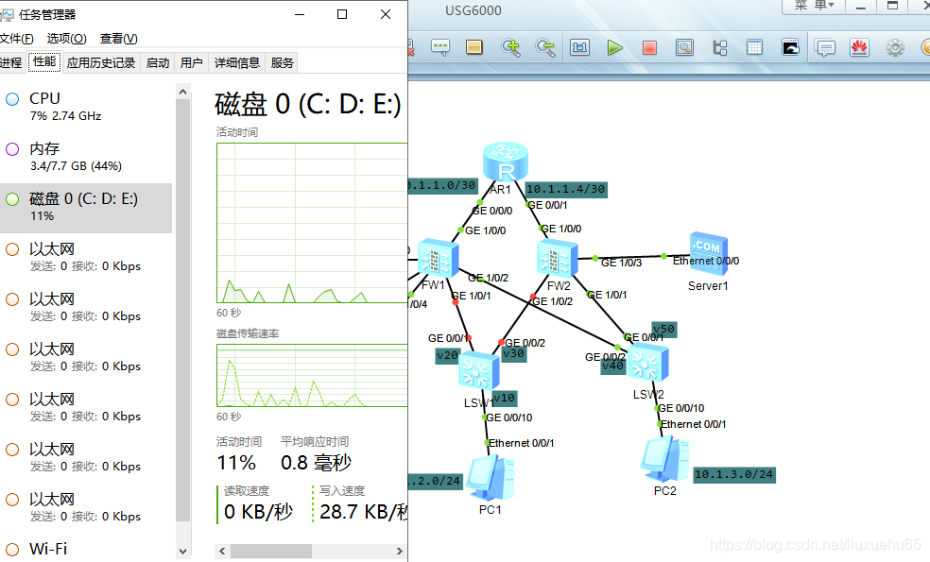Select firewall FW2 in the topology
This screenshot has width=930, height=562.
557,258
